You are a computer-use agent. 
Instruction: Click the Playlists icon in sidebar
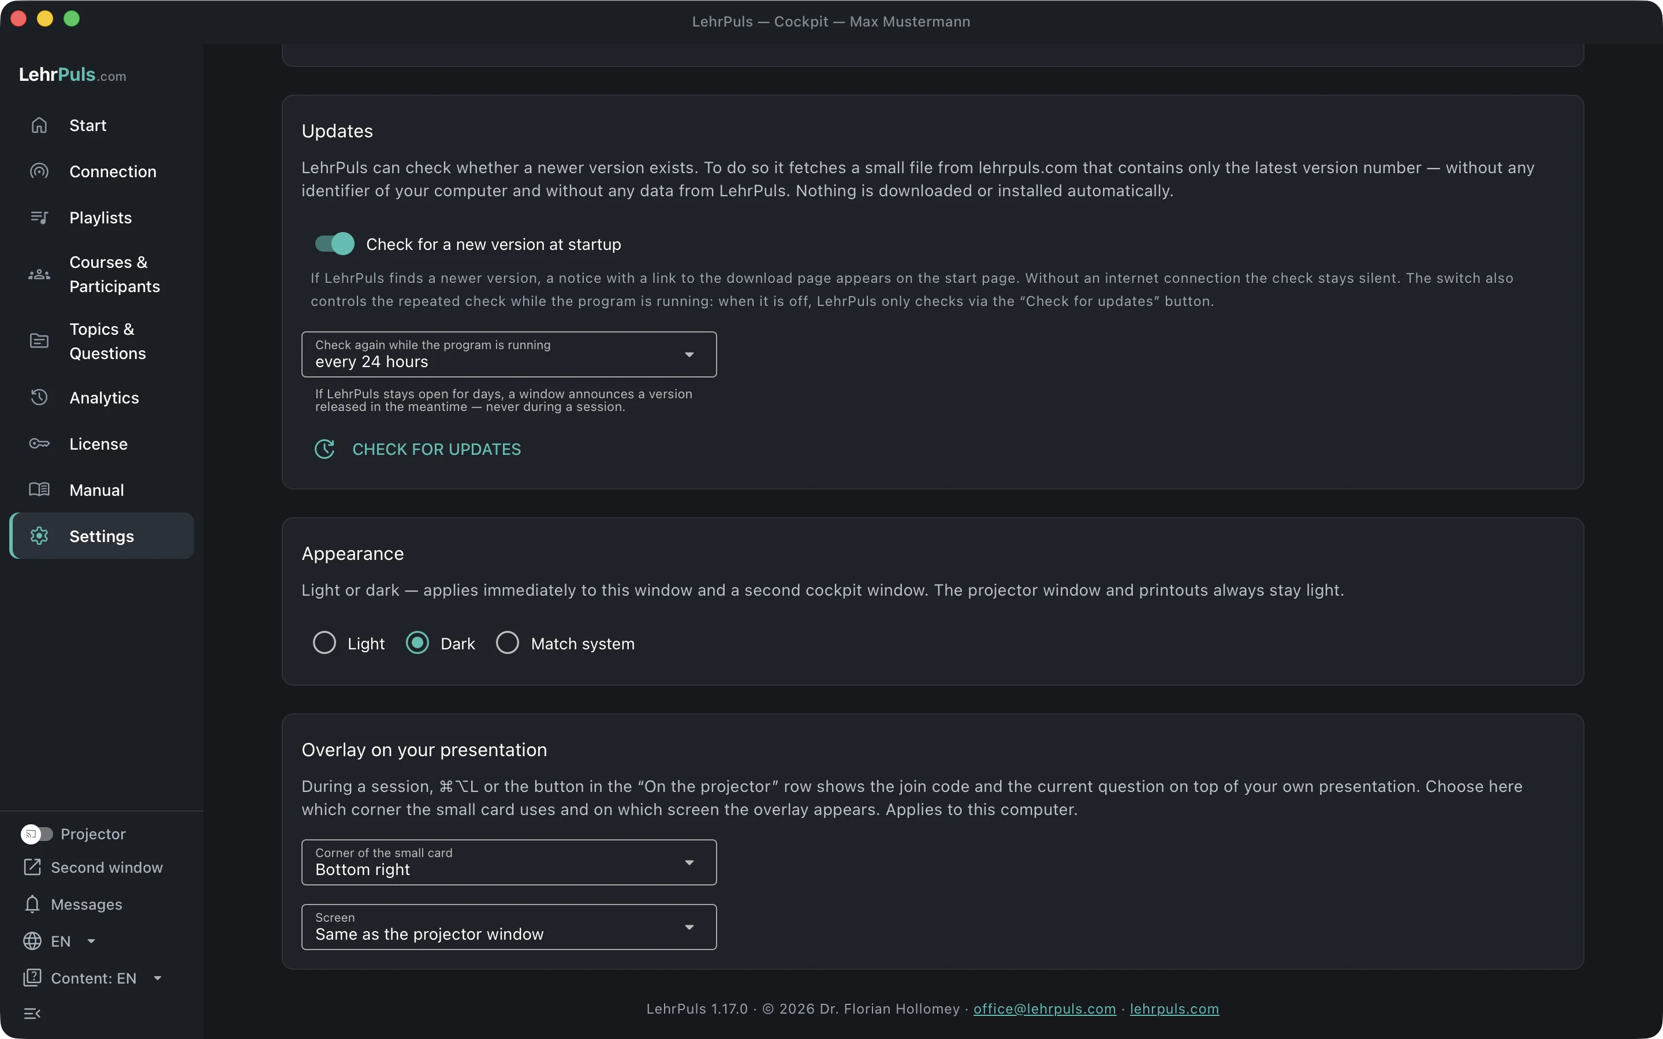tap(39, 217)
